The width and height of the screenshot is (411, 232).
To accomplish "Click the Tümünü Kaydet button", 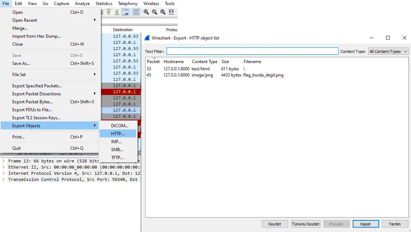I will [x=306, y=224].
